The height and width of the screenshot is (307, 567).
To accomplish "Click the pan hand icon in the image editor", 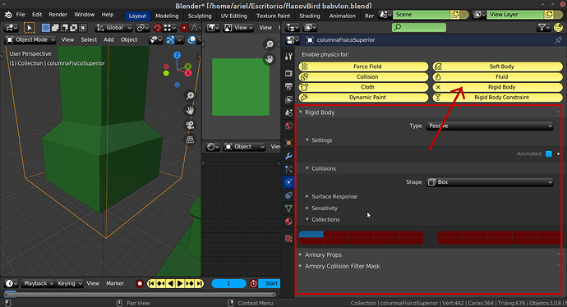I will [x=270, y=59].
